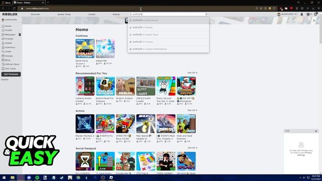Image resolution: width=322 pixels, height=181 pixels.
Task: Open the Avatar Shop tab
Action: pyautogui.click(x=64, y=15)
